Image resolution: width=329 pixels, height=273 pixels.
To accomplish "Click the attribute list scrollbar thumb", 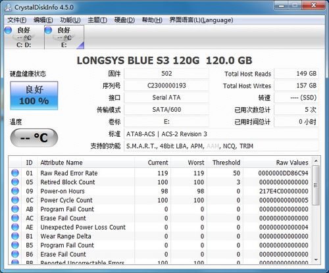I will pyautogui.click(x=316, y=186).
